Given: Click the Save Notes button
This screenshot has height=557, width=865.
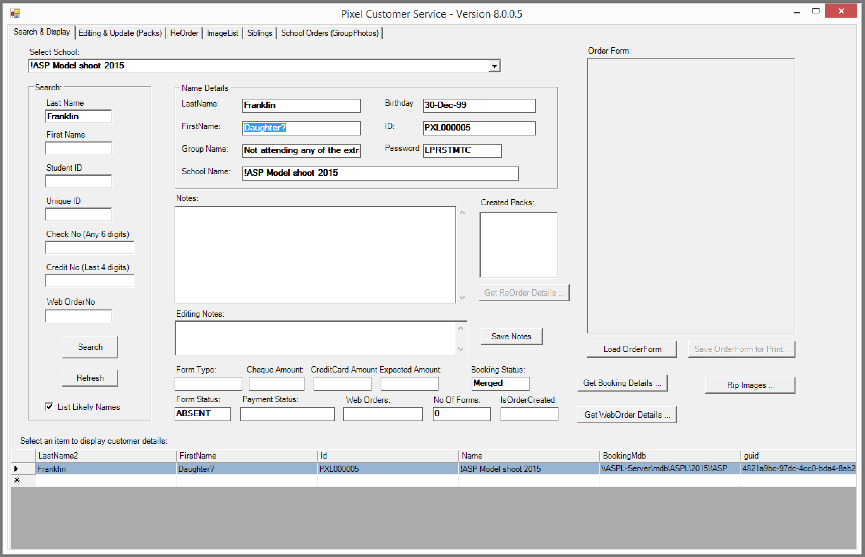Looking at the screenshot, I should click(511, 337).
